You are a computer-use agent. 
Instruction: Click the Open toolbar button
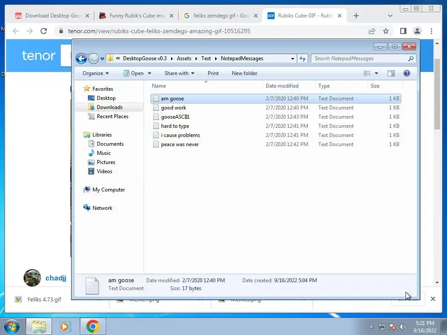pos(134,73)
